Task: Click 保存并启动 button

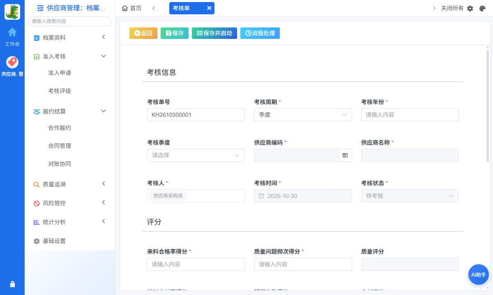Action: click(214, 33)
